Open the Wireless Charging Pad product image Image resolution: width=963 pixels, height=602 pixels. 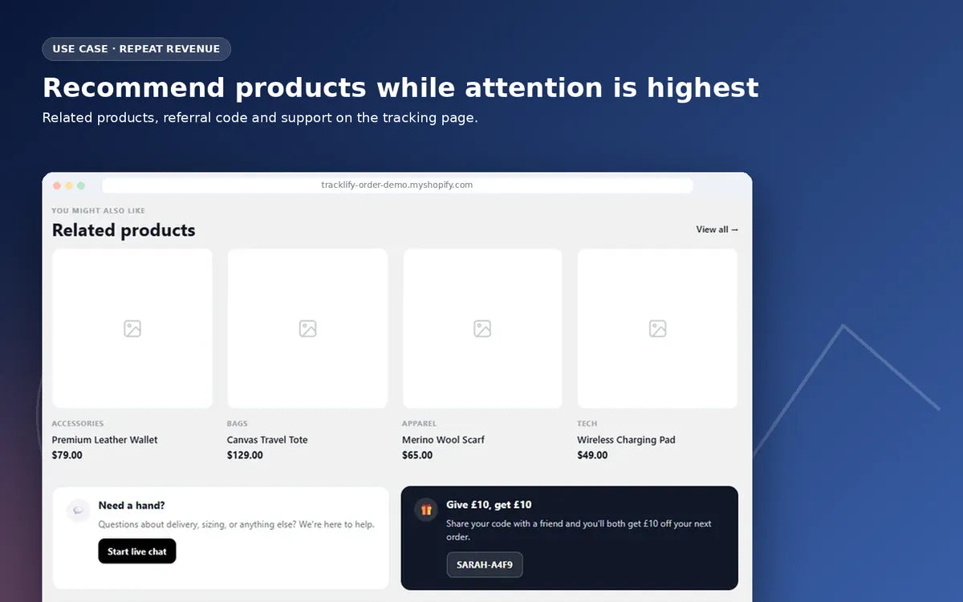[x=657, y=328]
